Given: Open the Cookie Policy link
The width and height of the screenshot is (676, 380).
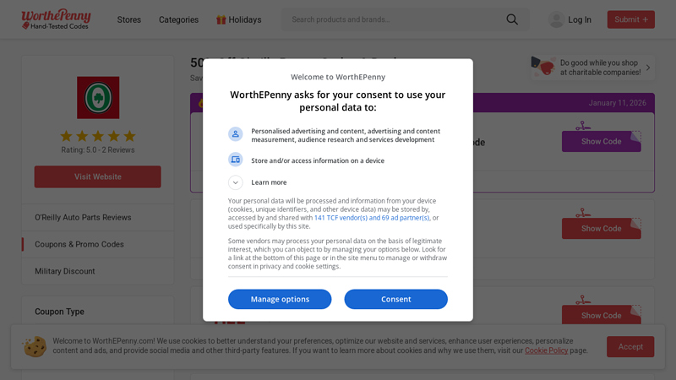Looking at the screenshot, I should (x=546, y=350).
